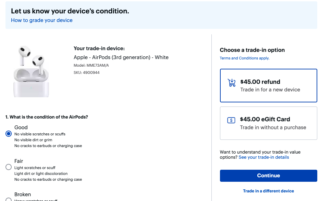Open "See your trade-in details"
Viewport: 319px width, 201px height.
tap(263, 157)
